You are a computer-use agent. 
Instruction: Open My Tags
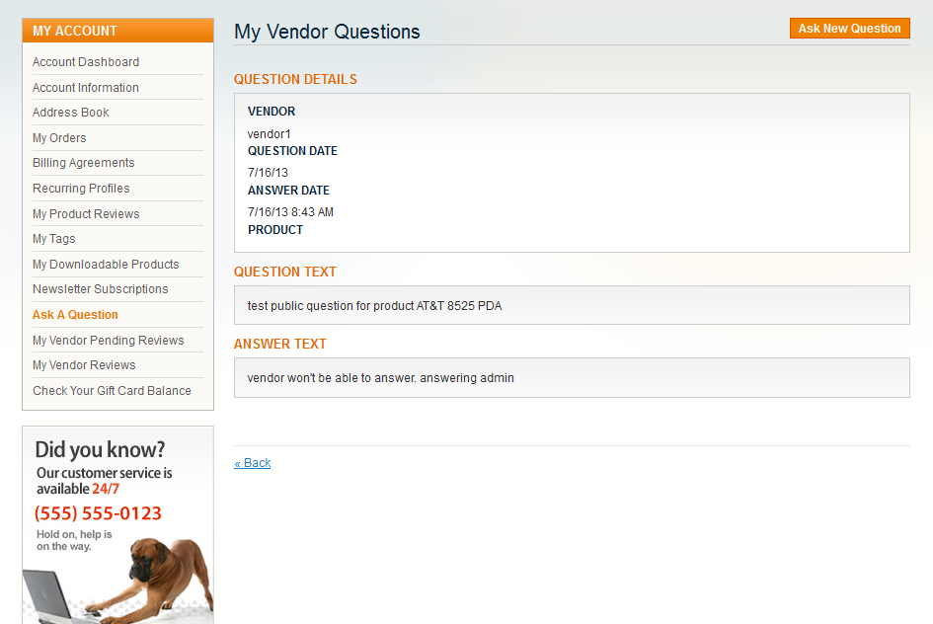[x=54, y=239]
